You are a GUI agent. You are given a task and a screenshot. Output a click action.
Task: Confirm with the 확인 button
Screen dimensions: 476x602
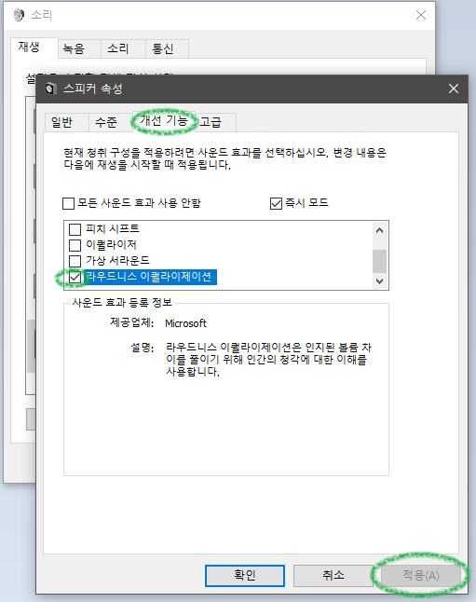click(245, 576)
